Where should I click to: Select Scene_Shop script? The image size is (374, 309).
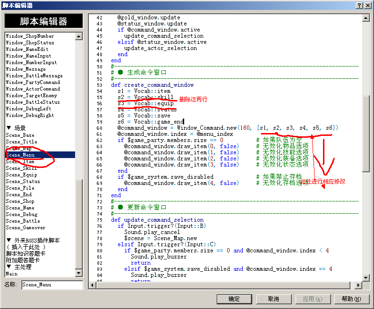point(20,201)
